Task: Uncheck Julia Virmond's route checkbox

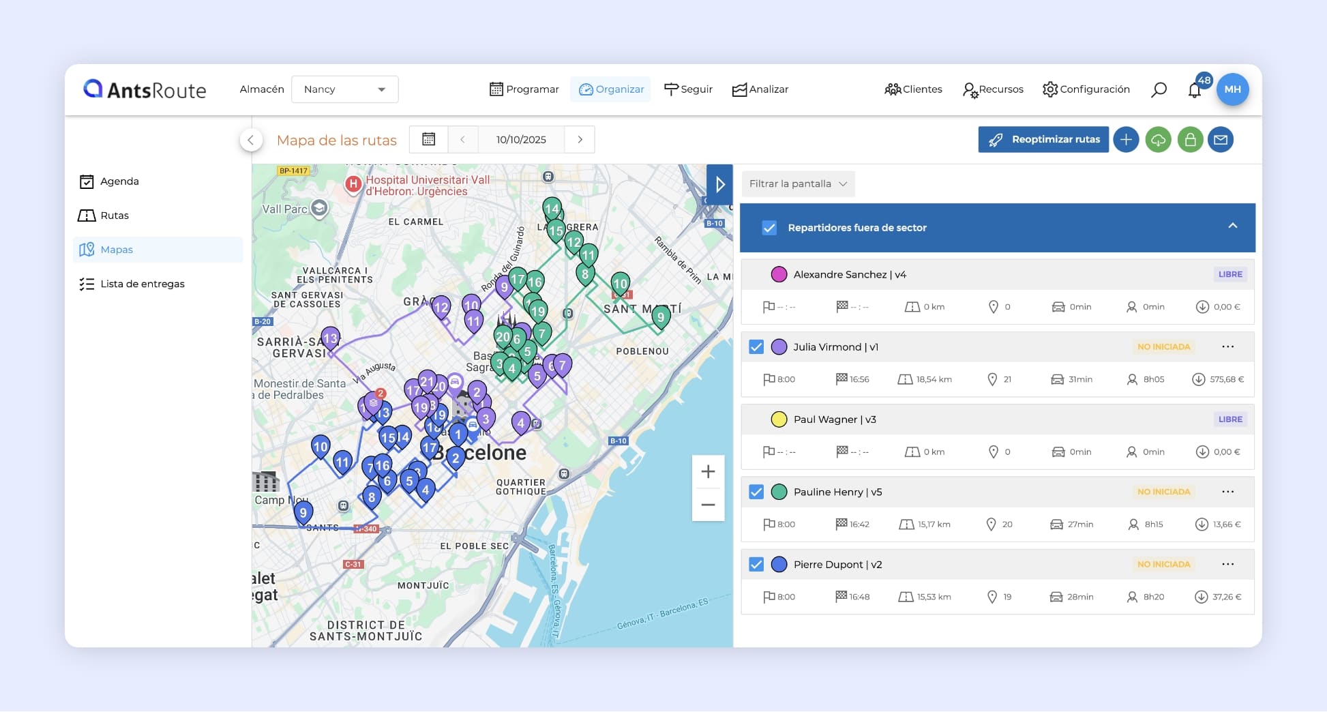Action: pos(756,346)
